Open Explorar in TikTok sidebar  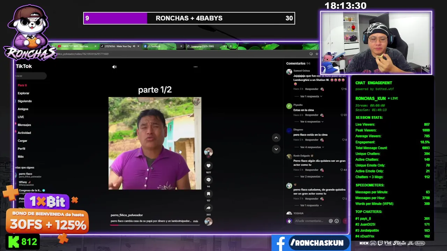click(23, 93)
